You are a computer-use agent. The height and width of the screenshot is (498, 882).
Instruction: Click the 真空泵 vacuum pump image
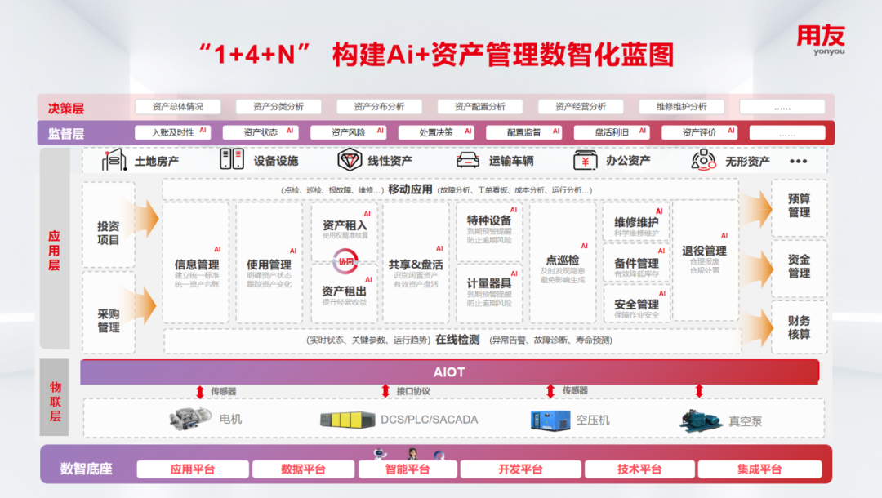(x=700, y=419)
